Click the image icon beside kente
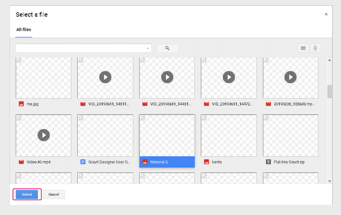 pyautogui.click(x=206, y=162)
